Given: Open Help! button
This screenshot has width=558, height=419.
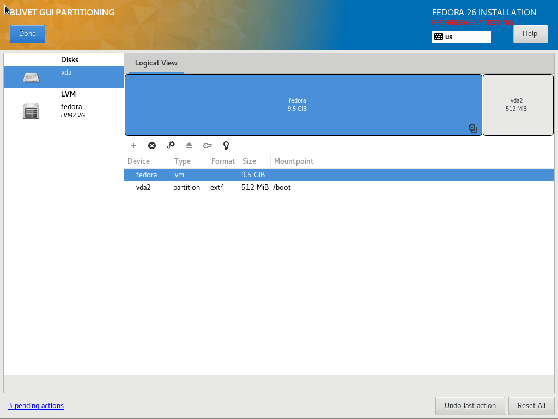Looking at the screenshot, I should tap(530, 33).
